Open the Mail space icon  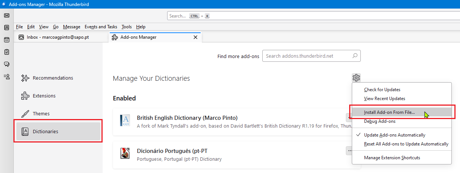tap(6, 16)
